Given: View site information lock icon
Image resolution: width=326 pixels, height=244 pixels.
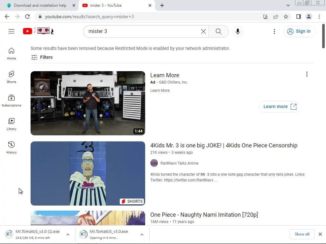Looking at the screenshot, I should (40, 17).
